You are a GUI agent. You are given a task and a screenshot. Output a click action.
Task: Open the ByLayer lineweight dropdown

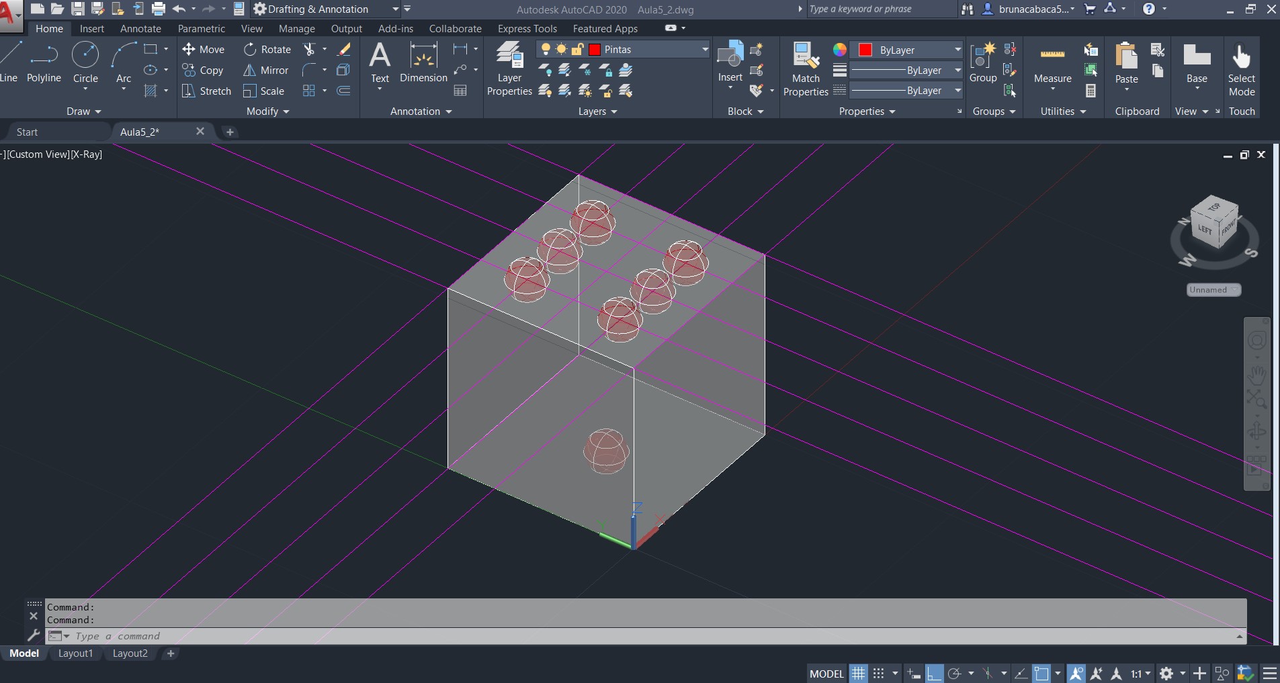[x=957, y=70]
